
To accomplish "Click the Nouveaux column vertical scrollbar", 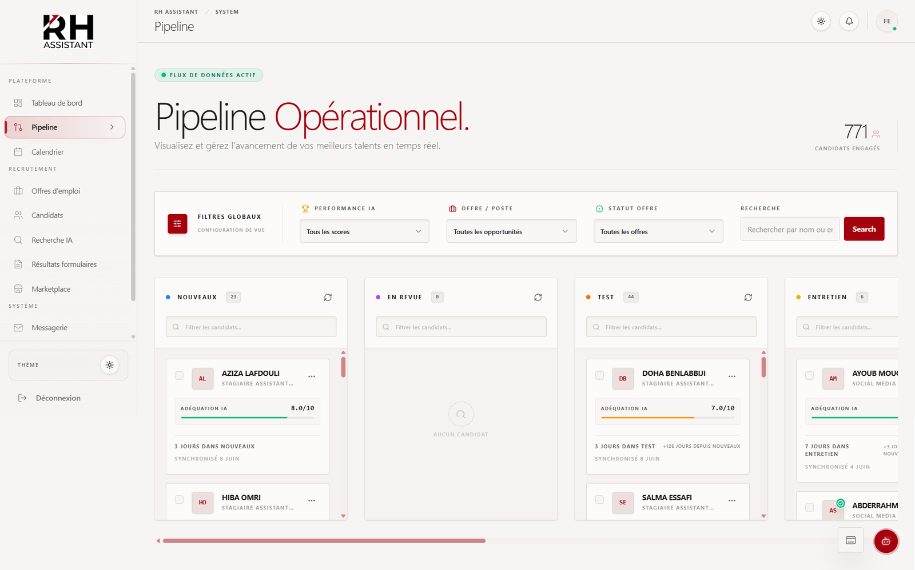I will (x=343, y=367).
